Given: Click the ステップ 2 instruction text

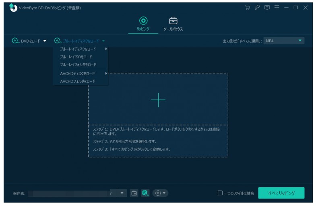Looking at the screenshot, I should coord(125,141).
